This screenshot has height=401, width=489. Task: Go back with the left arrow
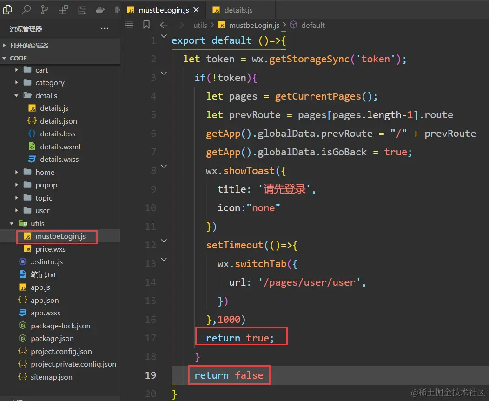click(164, 25)
